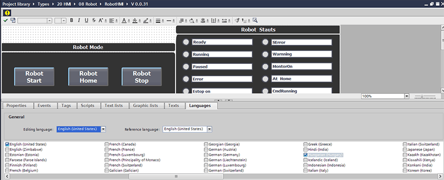
Task: Expand the line width options arrow
Action: (163, 21)
